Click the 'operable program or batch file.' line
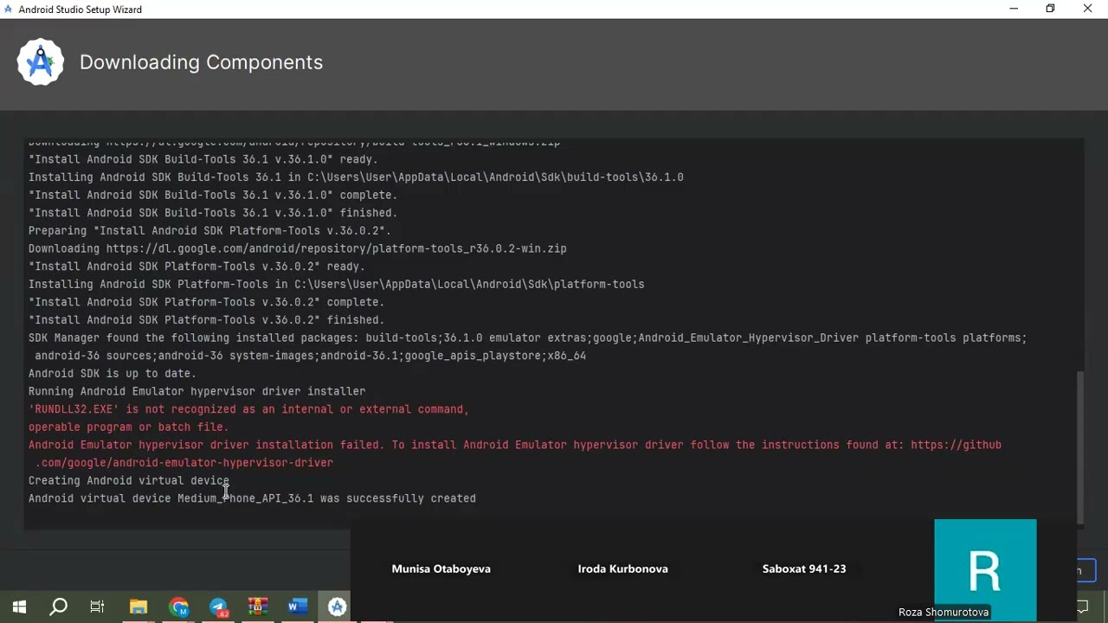Screen dimensions: 1108x623 [x=128, y=427]
